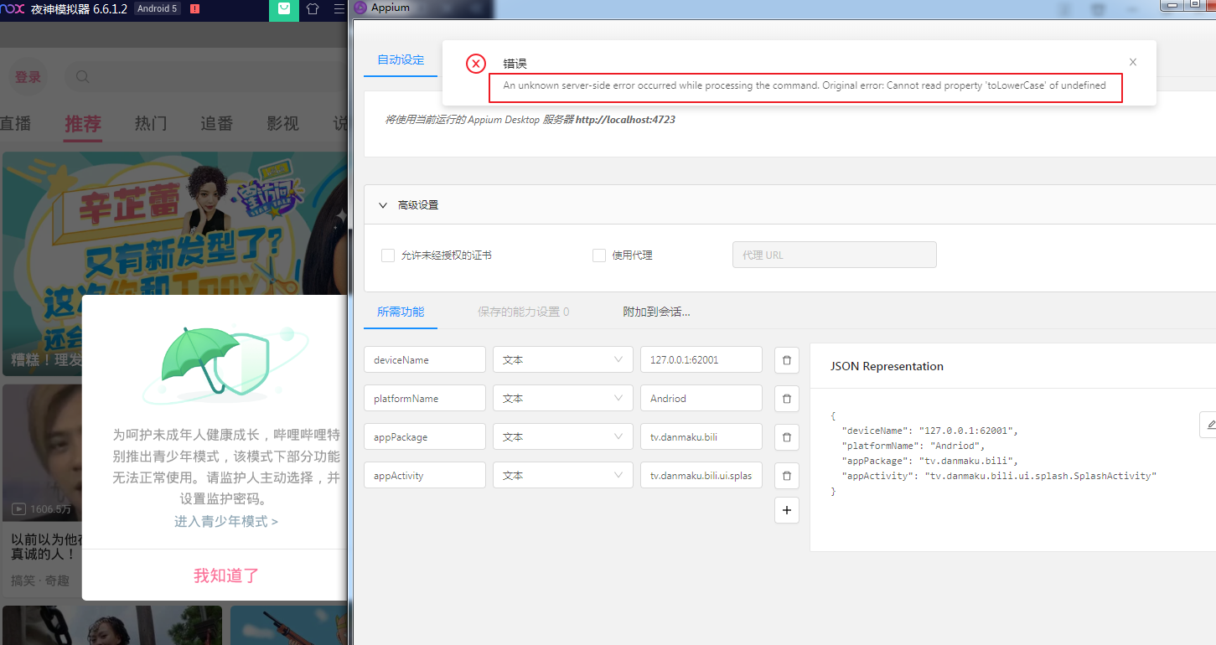The height and width of the screenshot is (645, 1216).
Task: Click the platformName value field containing Andriod
Action: point(701,399)
